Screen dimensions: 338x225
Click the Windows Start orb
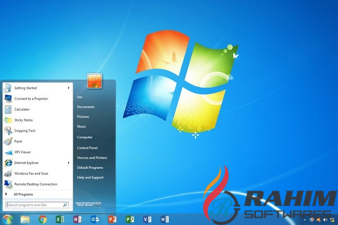click(8, 219)
